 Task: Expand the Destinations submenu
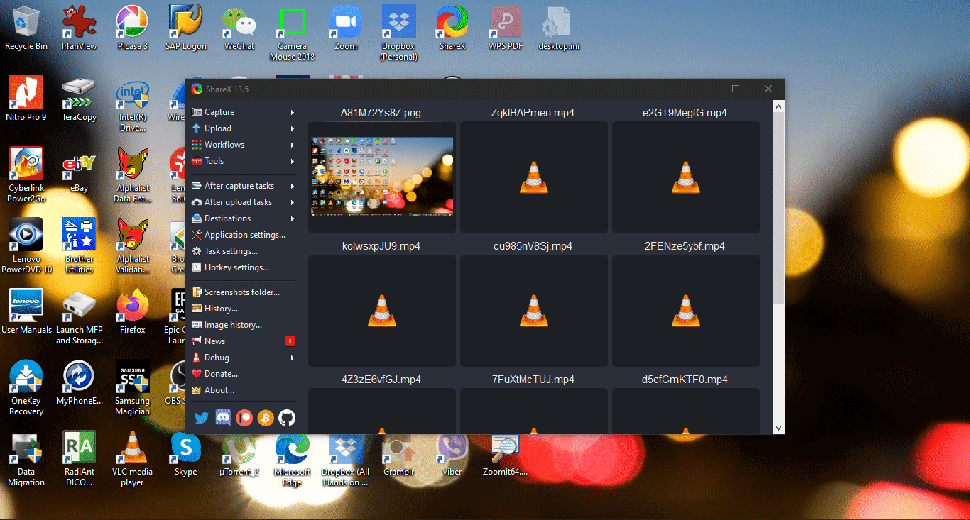pyautogui.click(x=243, y=218)
